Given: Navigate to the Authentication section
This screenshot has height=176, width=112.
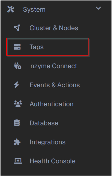Looking at the screenshot, I should point(52,104).
